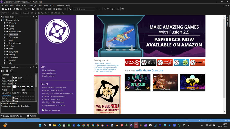Open the Adobe Flash Player exporter badge
The width and height of the screenshot is (230, 129).
pyautogui.click(x=165, y=62)
